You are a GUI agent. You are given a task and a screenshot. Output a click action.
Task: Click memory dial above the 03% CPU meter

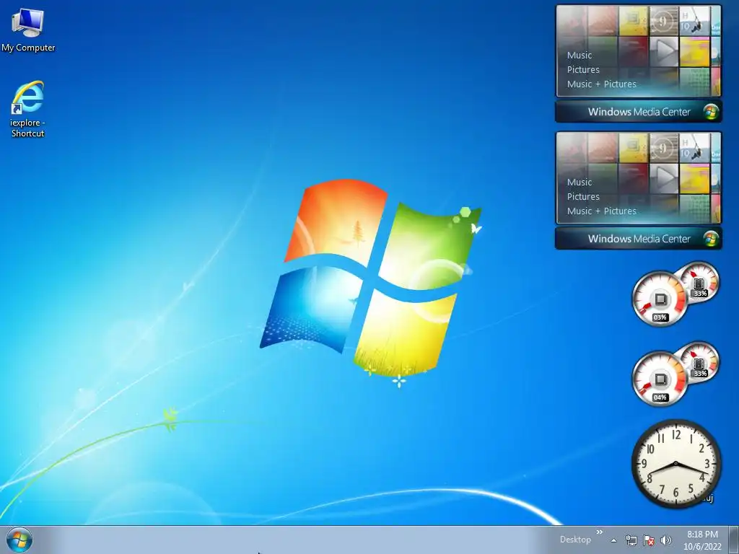[701, 281]
